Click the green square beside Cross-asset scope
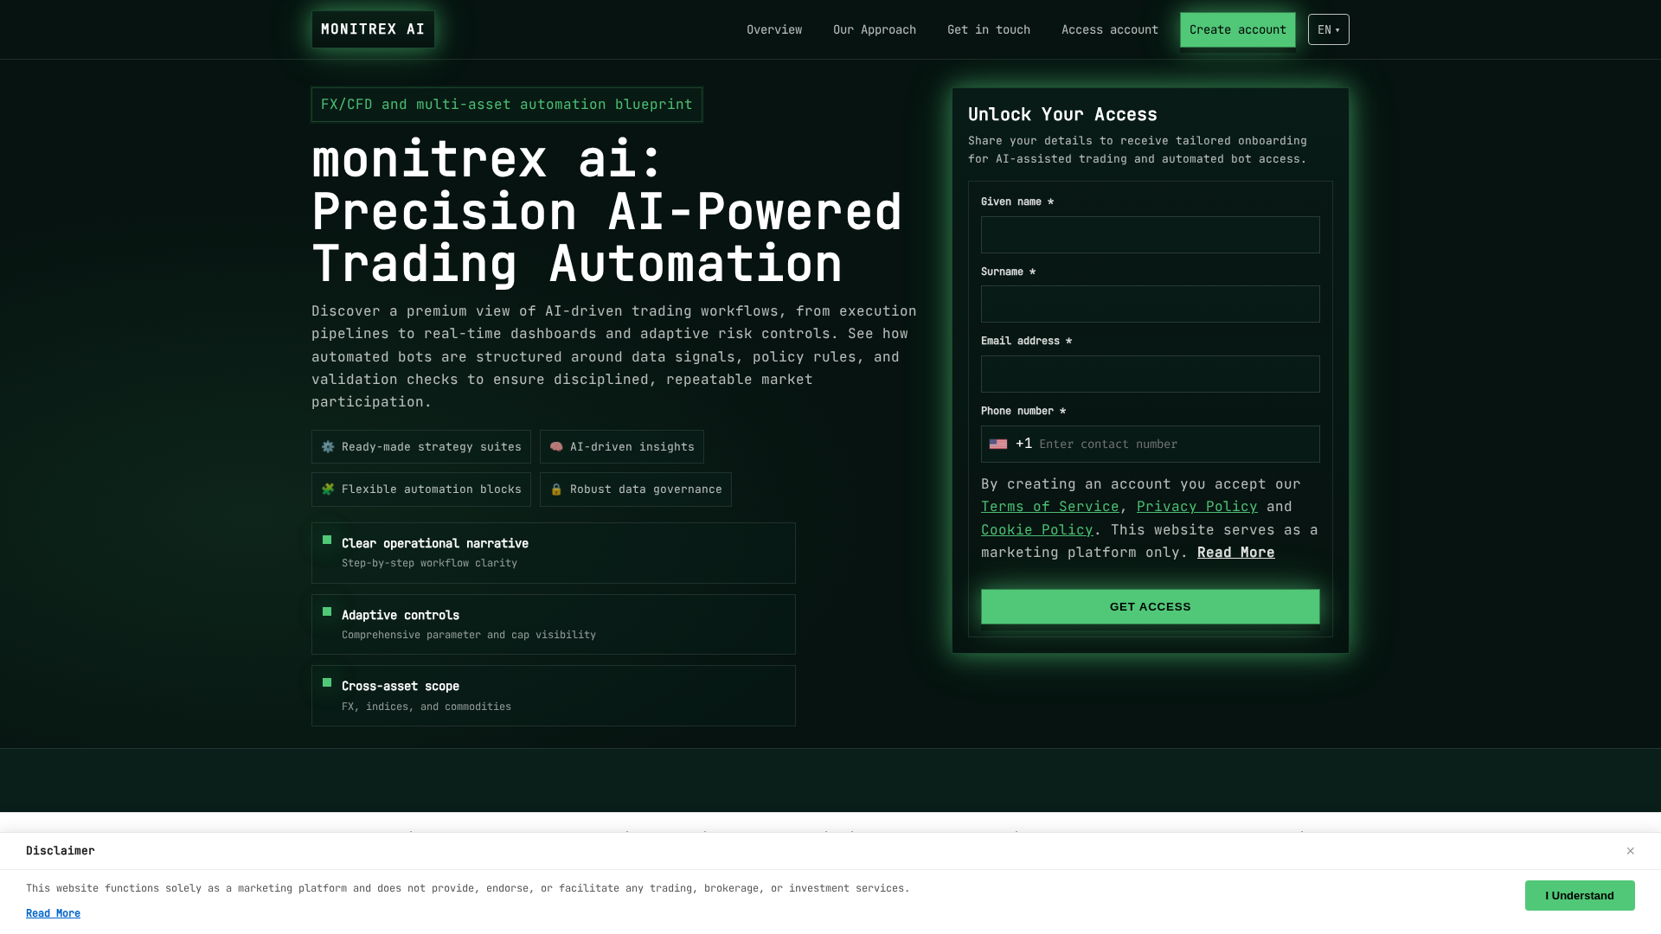Viewport: 1661px width, 934px height. [x=327, y=682]
